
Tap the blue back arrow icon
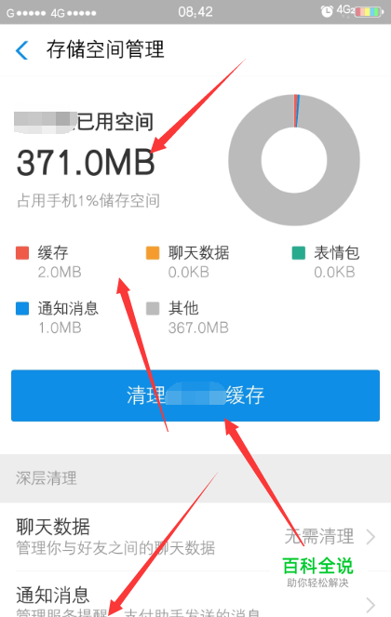[x=21, y=50]
